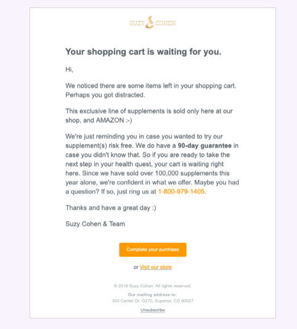Click the Unsubscribe link in footer
297x329 pixels.
point(153,310)
